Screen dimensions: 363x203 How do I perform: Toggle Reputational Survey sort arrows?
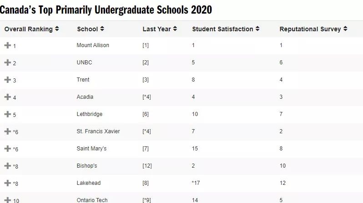point(345,29)
